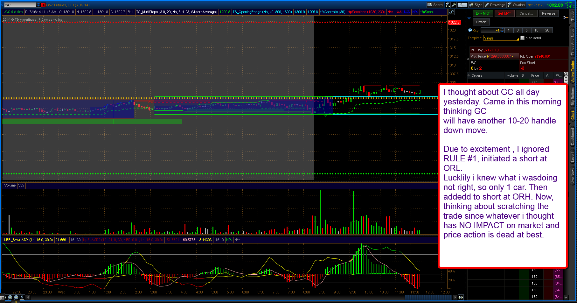Switch to the Times And Sales tab
577x303 pixels.
573,41
